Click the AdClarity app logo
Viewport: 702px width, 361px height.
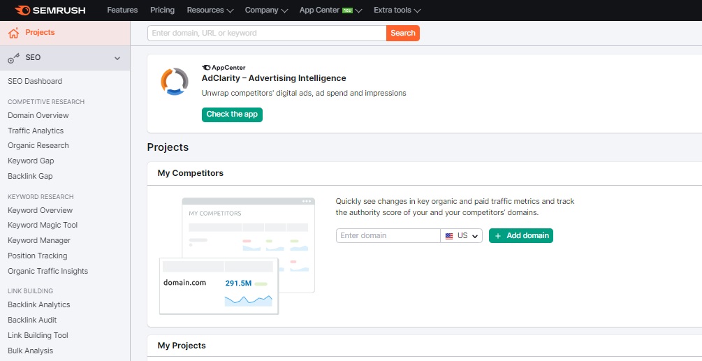pos(175,82)
